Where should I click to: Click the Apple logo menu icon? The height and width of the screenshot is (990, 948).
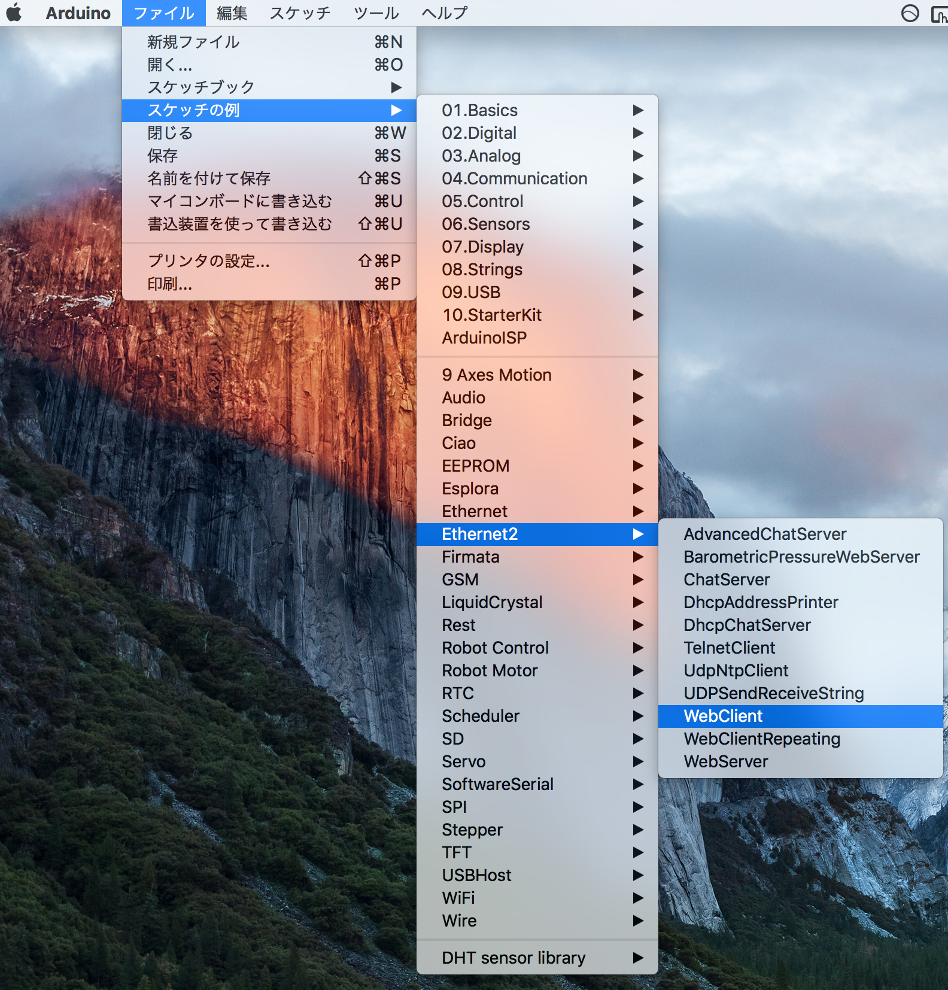coord(14,13)
